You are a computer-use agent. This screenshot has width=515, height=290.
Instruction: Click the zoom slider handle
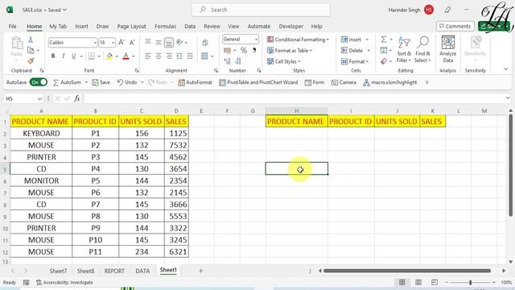click(x=470, y=283)
